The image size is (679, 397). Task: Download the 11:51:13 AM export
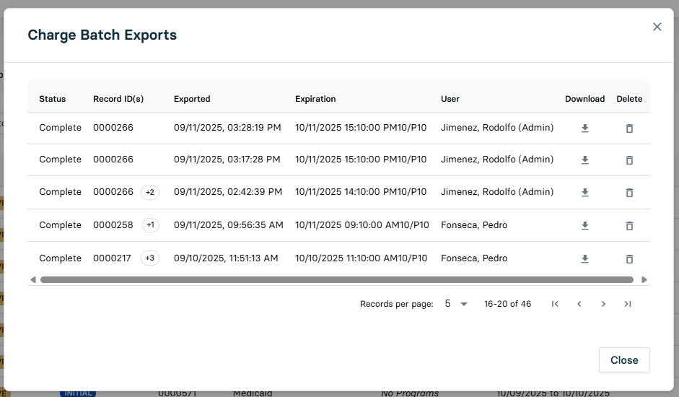tap(584, 258)
